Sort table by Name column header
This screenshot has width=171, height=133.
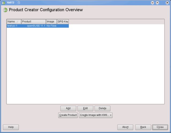pos(14,22)
